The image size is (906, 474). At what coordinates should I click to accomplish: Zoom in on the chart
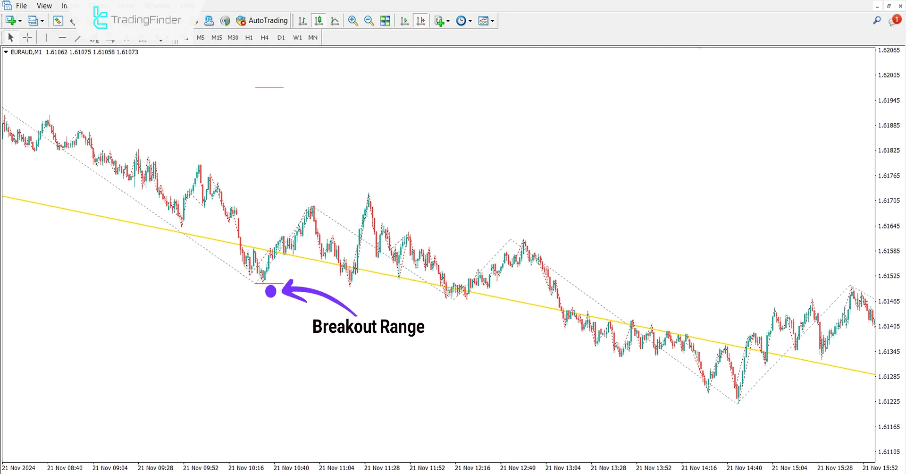pos(353,21)
